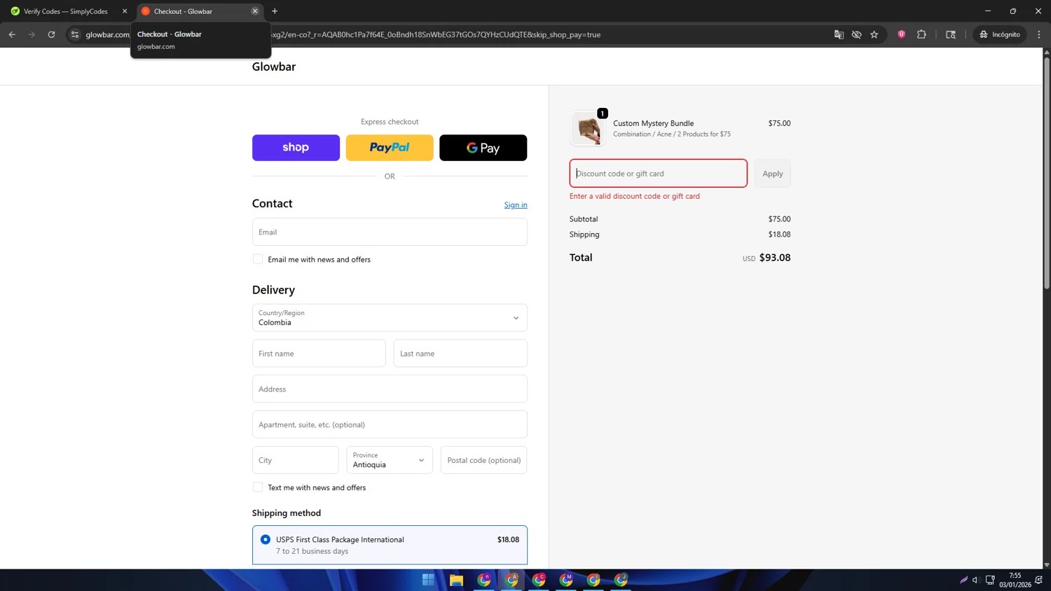This screenshot has width=1051, height=591.
Task: Open the volume control in system tray
Action: point(975,580)
